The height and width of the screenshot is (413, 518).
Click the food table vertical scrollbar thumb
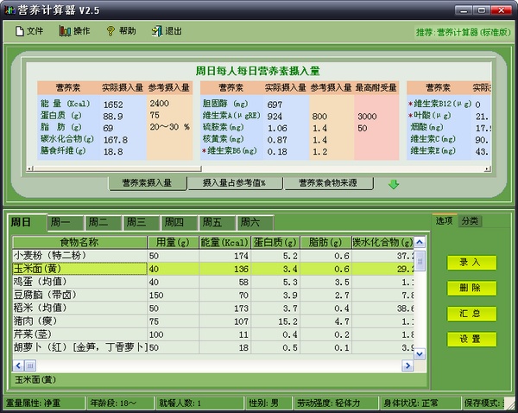point(420,261)
